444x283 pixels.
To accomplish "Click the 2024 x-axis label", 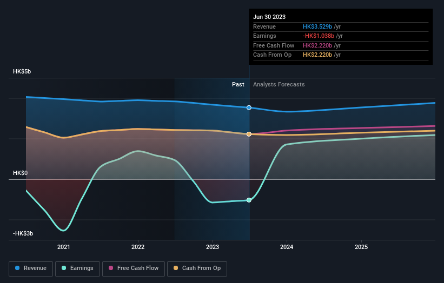I will pos(287,247).
